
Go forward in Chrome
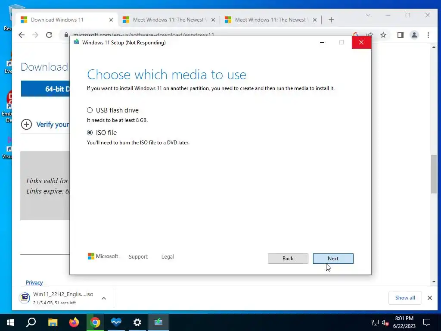pyautogui.click(x=35, y=35)
